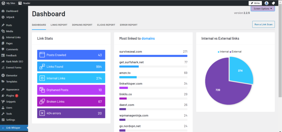Click the daext.com domain name

click(127, 105)
